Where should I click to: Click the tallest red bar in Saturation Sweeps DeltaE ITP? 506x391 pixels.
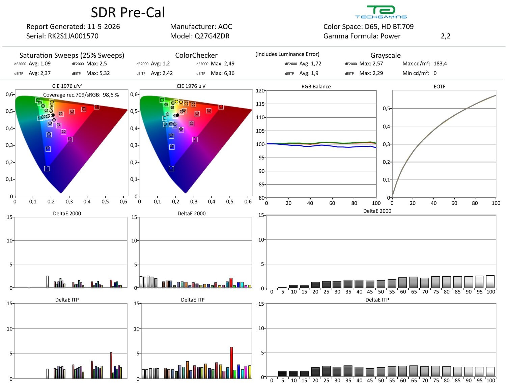[111, 365]
